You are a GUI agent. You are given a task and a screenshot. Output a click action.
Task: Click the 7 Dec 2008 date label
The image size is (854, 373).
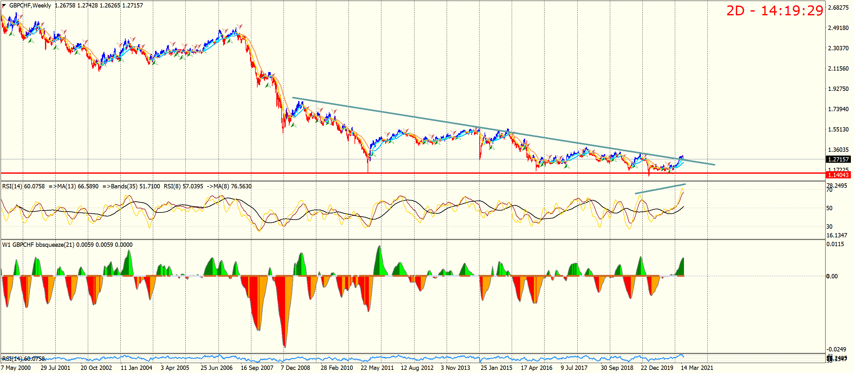click(295, 368)
